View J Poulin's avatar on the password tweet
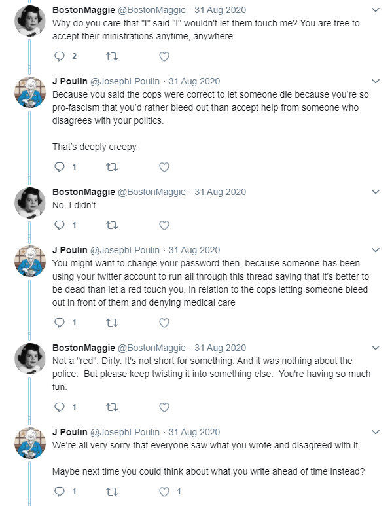Image resolution: width=392 pixels, height=506 pixels. (29, 261)
